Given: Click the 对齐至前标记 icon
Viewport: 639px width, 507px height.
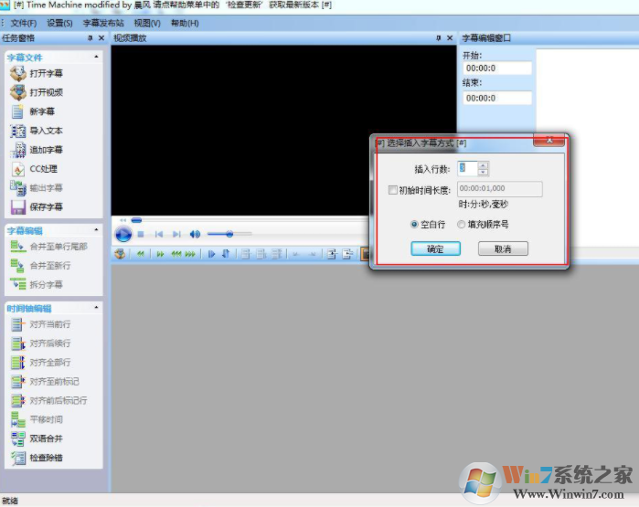Looking at the screenshot, I should 18,382.
